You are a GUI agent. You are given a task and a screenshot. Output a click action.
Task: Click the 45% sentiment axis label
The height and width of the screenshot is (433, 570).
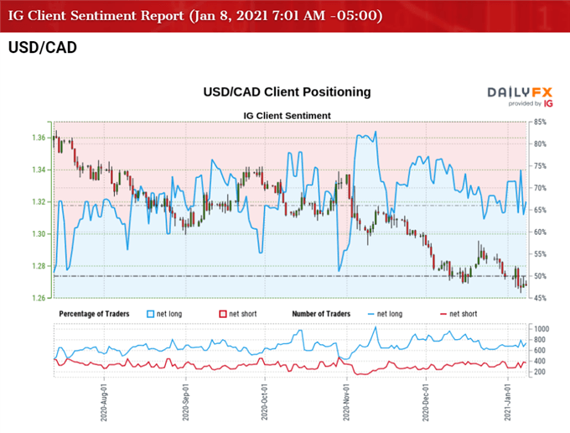pos(540,298)
